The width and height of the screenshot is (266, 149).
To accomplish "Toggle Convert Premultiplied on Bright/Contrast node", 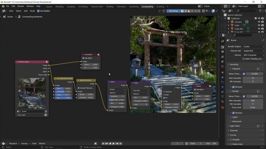I will [x=79, y=88].
